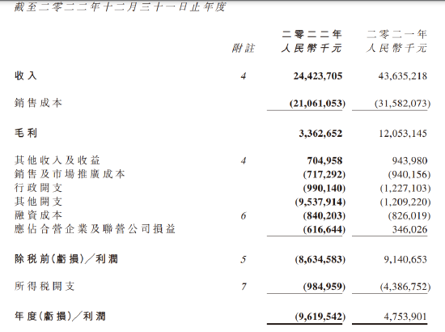445x332 pixels.
Task: Click the 其他開支 amount (9,537,914)
Action: pyautogui.click(x=320, y=202)
